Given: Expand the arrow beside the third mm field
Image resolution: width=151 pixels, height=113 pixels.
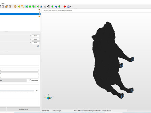Looking at the screenshot, I should click(31, 43).
